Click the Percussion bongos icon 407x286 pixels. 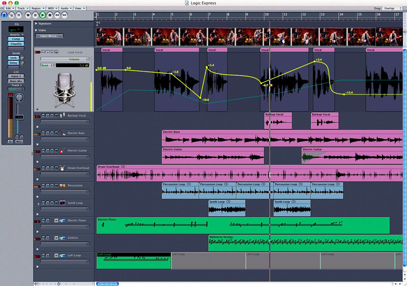tap(62, 186)
